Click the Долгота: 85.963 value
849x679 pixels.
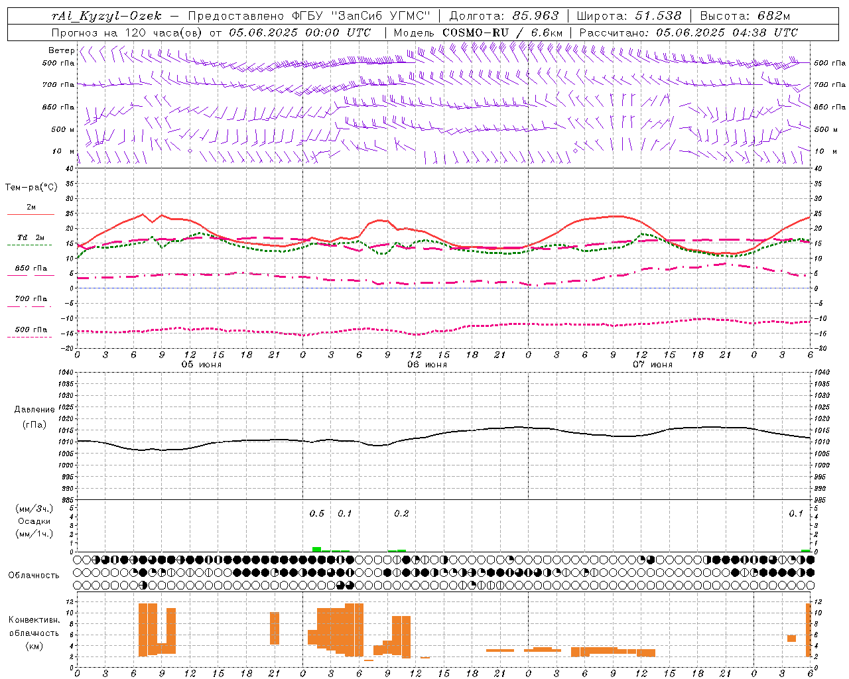[x=505, y=16]
